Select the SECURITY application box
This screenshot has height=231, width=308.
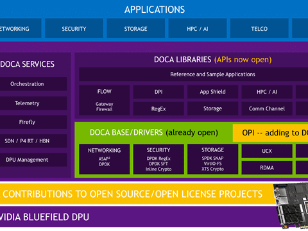pos(74,28)
